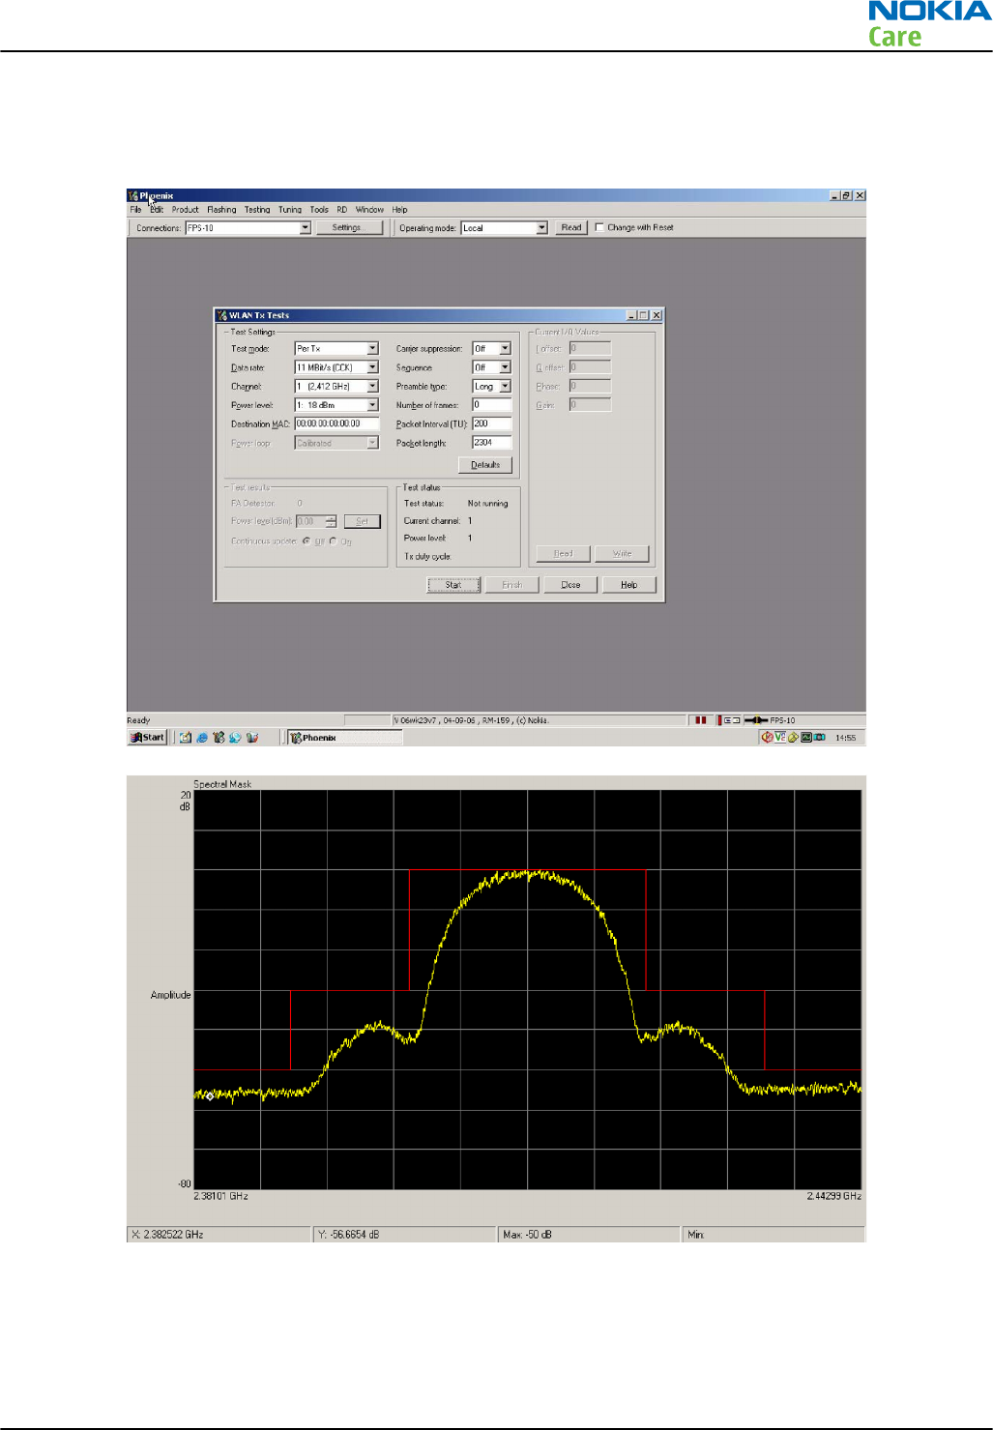Expand the Operating mode dropdown
Image resolution: width=993 pixels, height=1430 pixels.
click(x=541, y=228)
